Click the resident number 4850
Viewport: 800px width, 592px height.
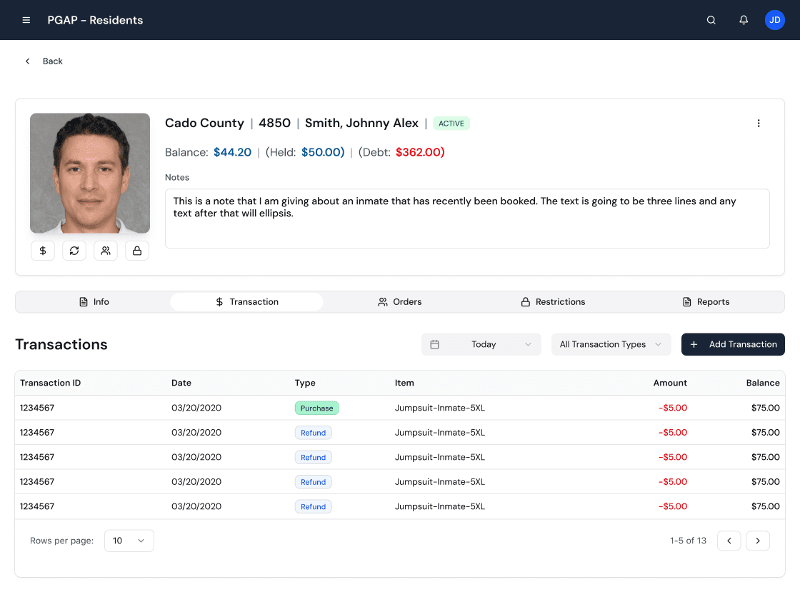[274, 124]
